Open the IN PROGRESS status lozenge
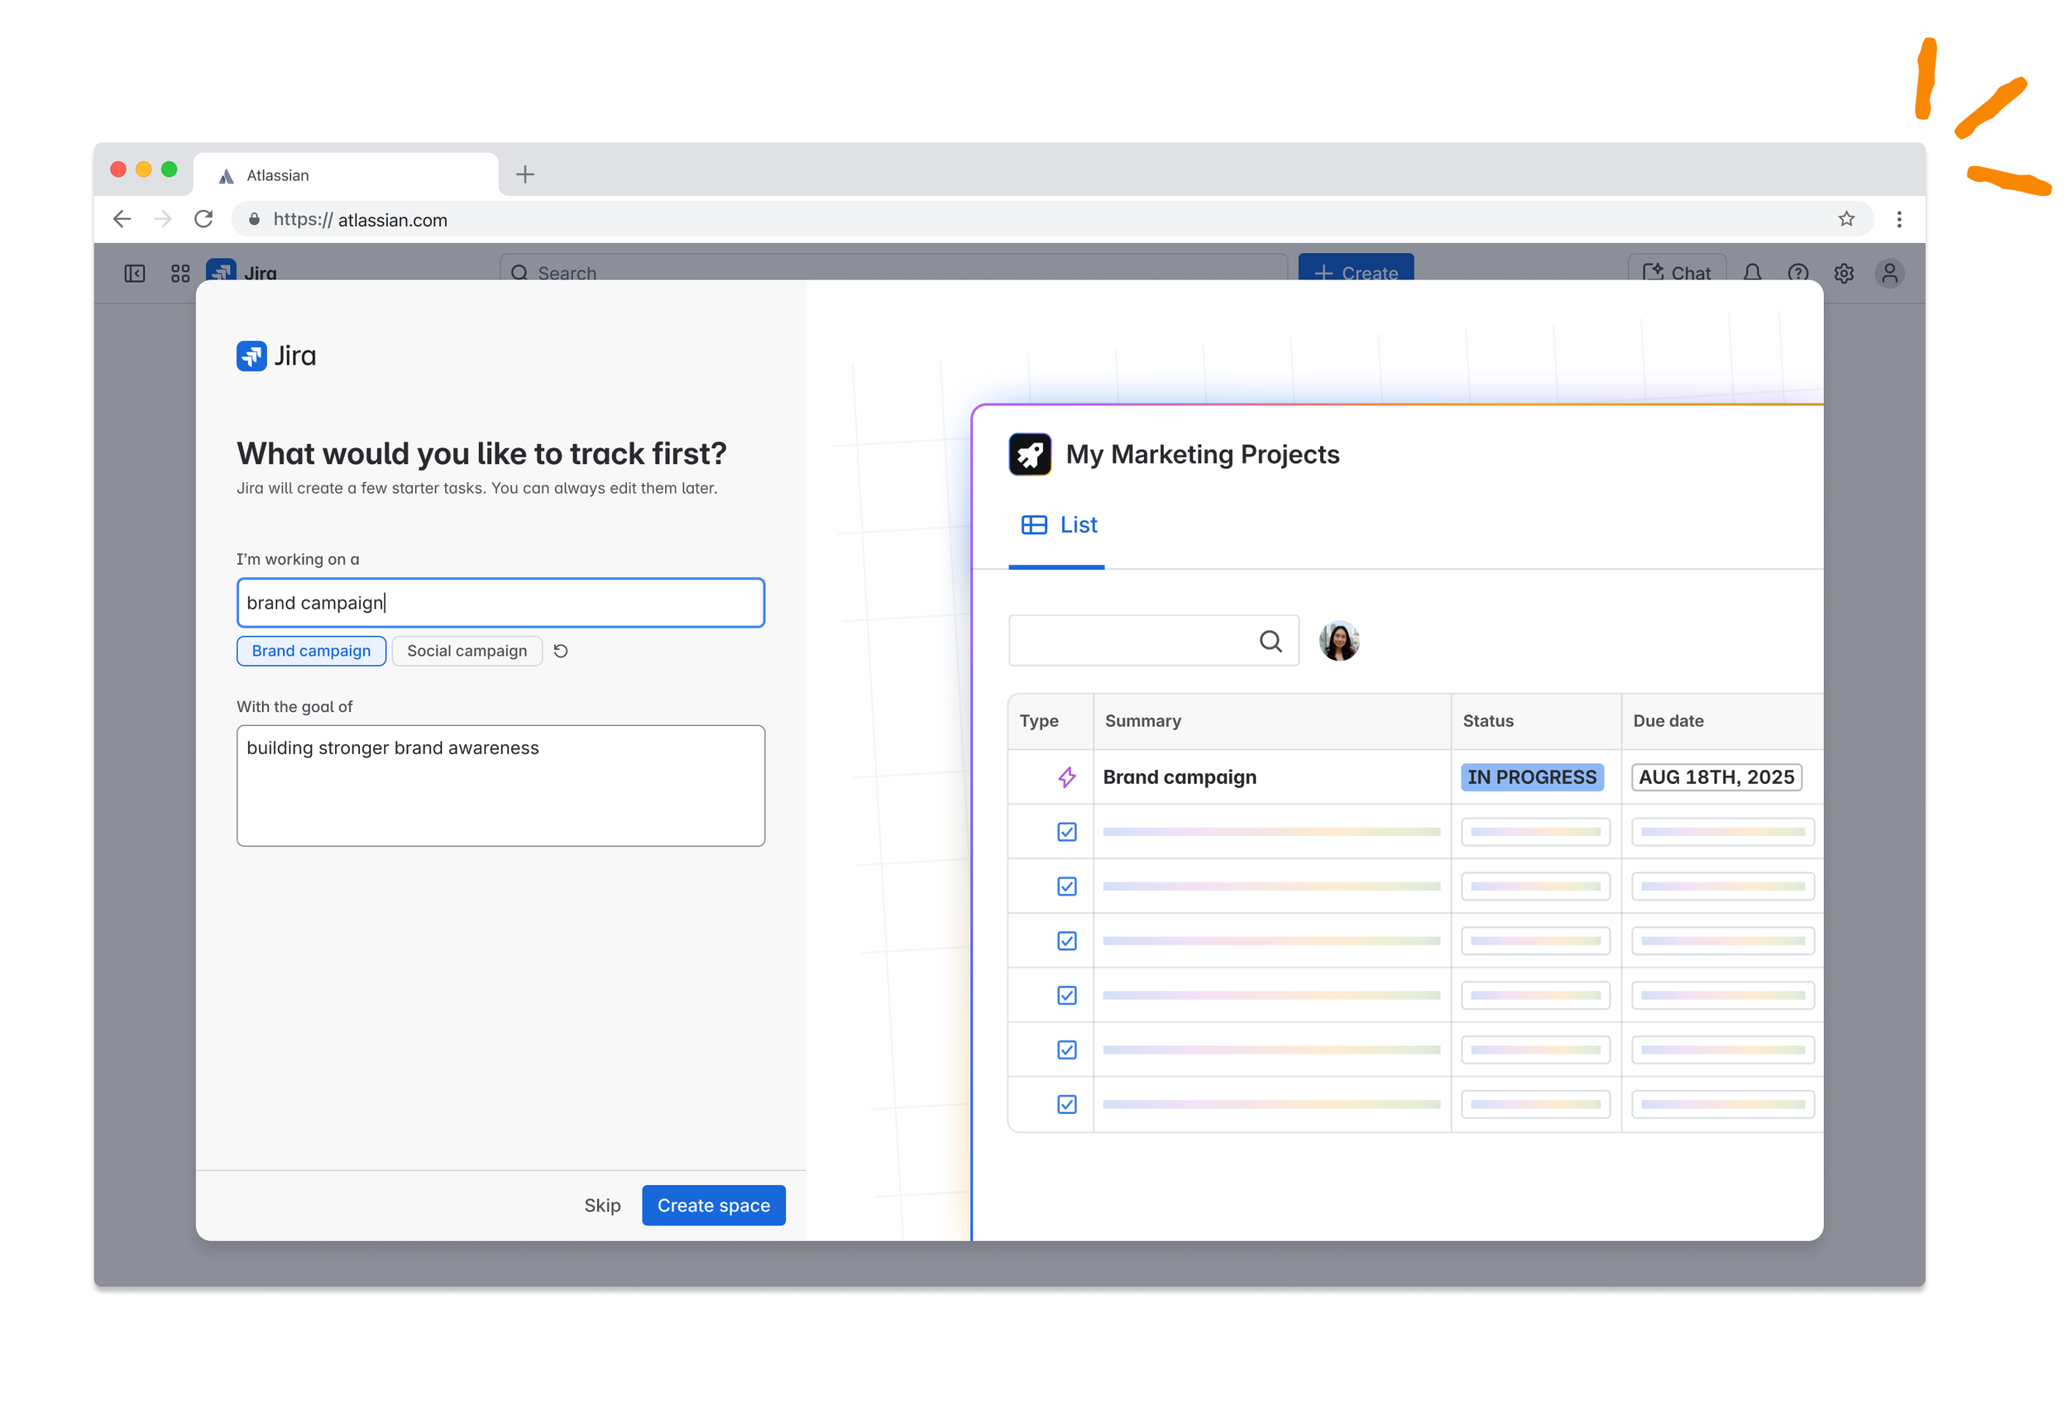Image resolution: width=2068 pixels, height=1414 pixels. [x=1531, y=777]
